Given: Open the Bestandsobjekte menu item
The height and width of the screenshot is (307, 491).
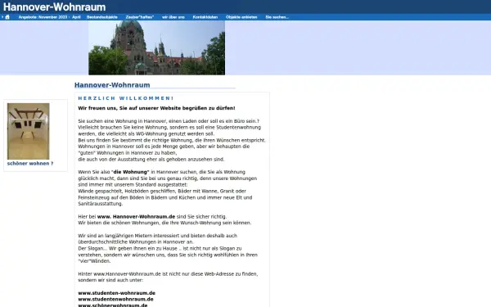Looking at the screenshot, I should [x=102, y=17].
